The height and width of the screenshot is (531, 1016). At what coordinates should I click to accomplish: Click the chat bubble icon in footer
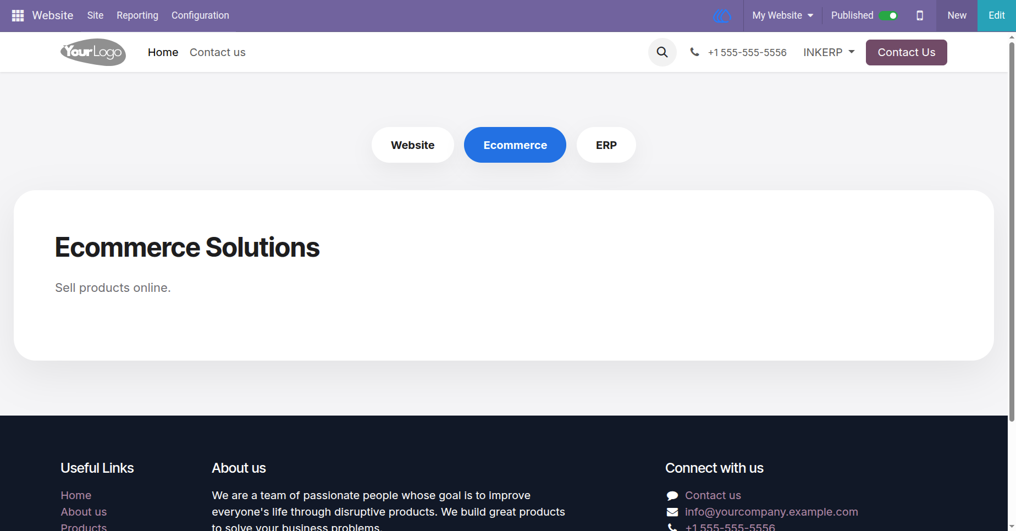672,496
